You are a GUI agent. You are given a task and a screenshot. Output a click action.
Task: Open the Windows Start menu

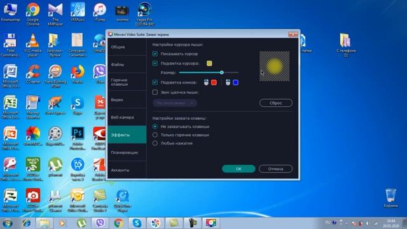[8, 223]
